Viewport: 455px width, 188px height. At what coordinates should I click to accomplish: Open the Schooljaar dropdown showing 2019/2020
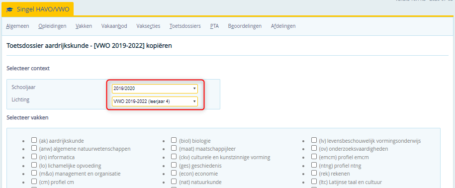point(155,89)
